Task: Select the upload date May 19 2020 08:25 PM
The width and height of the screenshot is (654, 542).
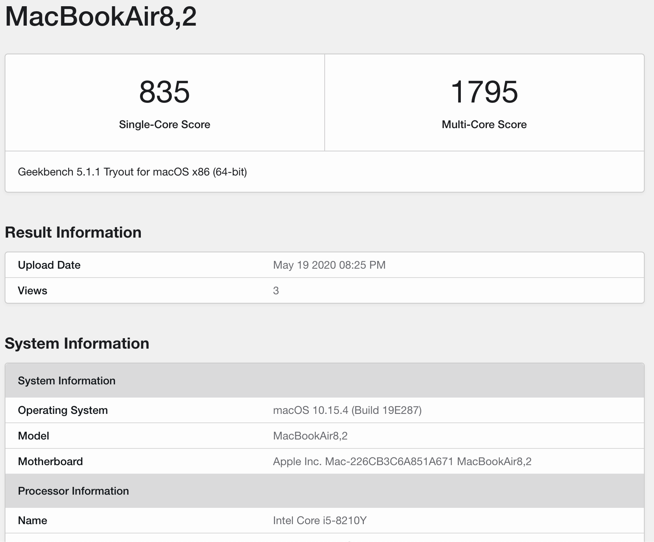Action: (x=329, y=265)
